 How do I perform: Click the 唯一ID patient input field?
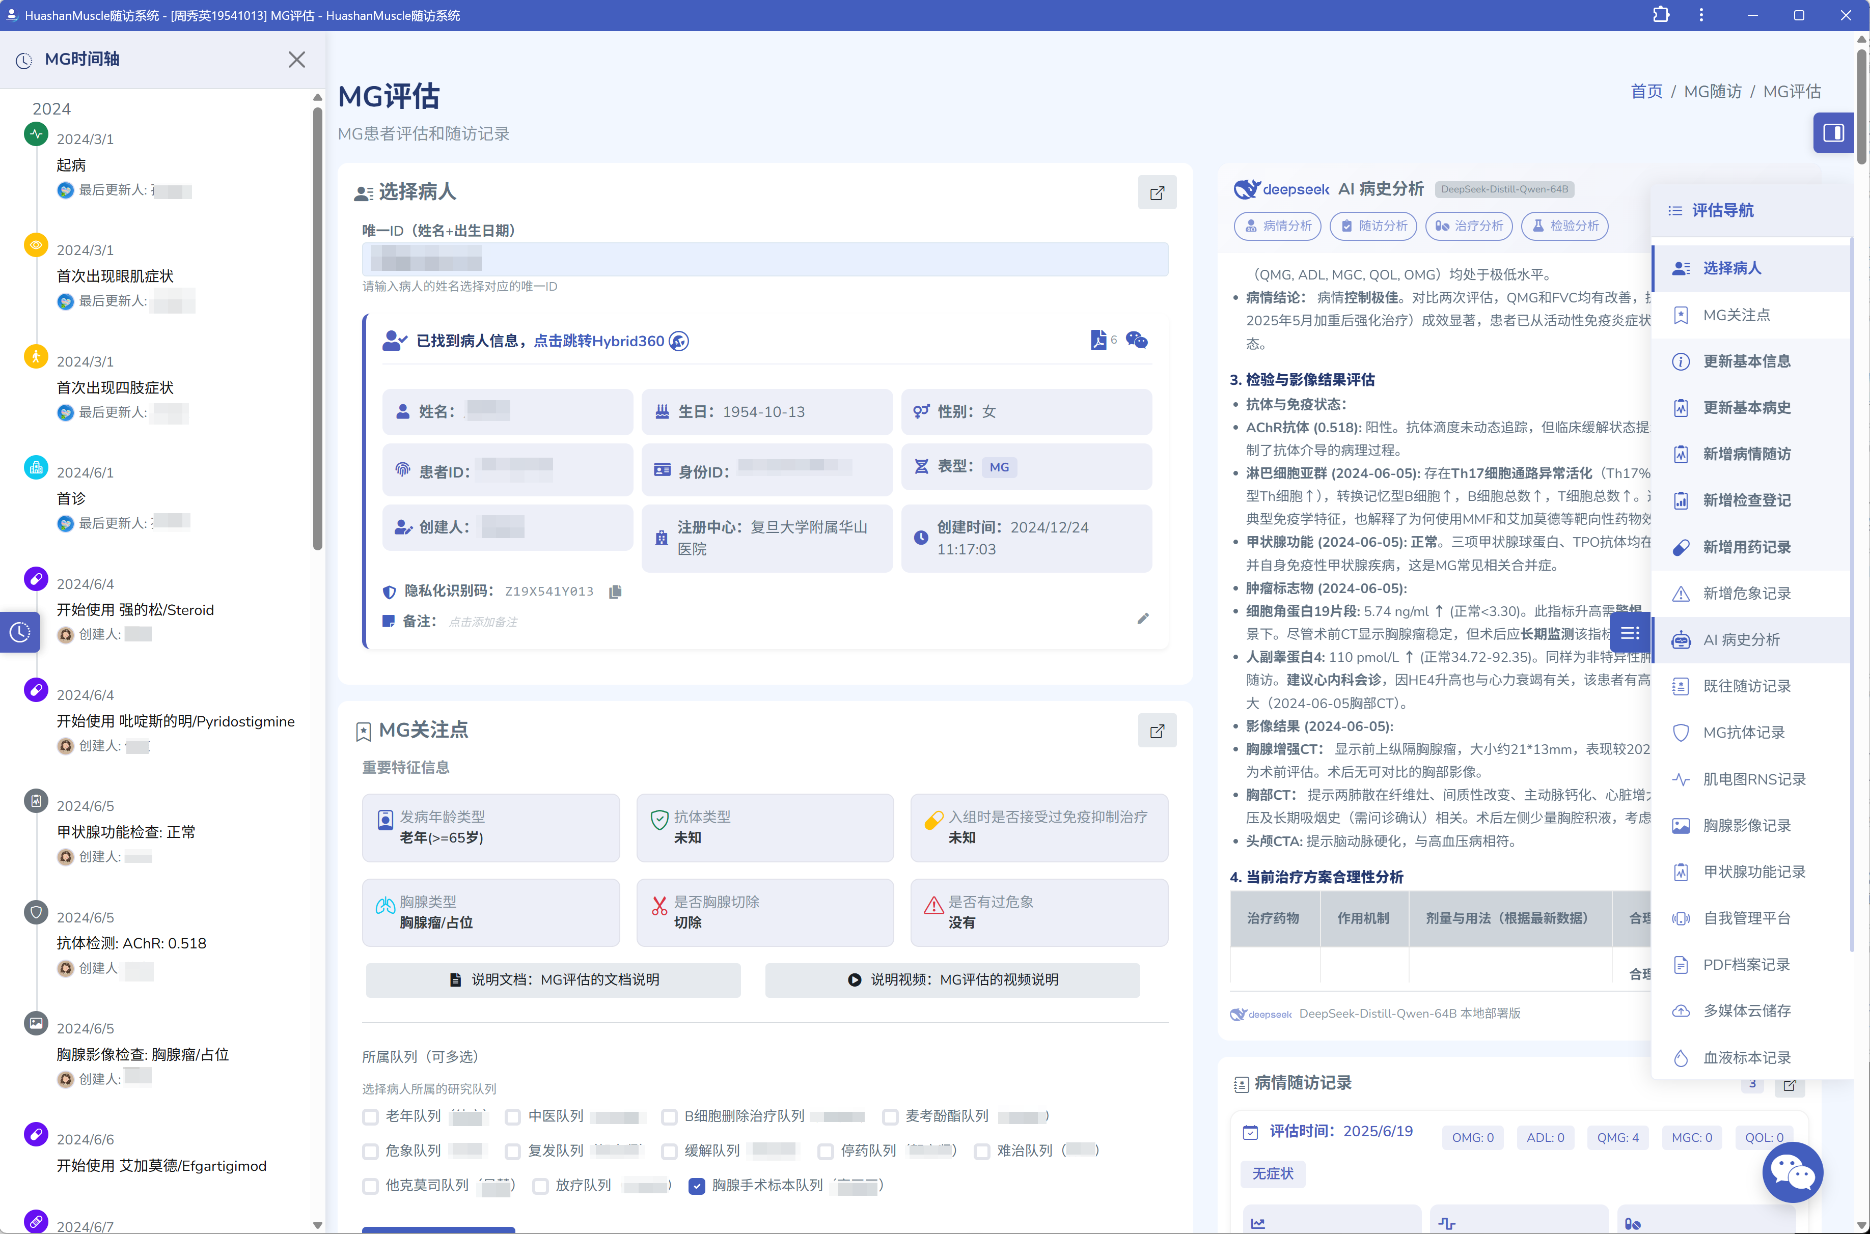[765, 259]
